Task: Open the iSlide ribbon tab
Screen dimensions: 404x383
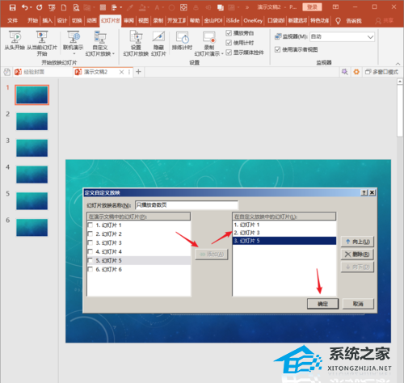Action: click(x=233, y=21)
